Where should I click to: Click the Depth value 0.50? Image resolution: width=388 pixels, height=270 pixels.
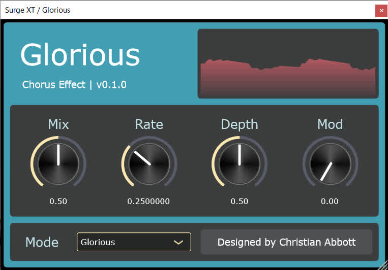pos(240,201)
